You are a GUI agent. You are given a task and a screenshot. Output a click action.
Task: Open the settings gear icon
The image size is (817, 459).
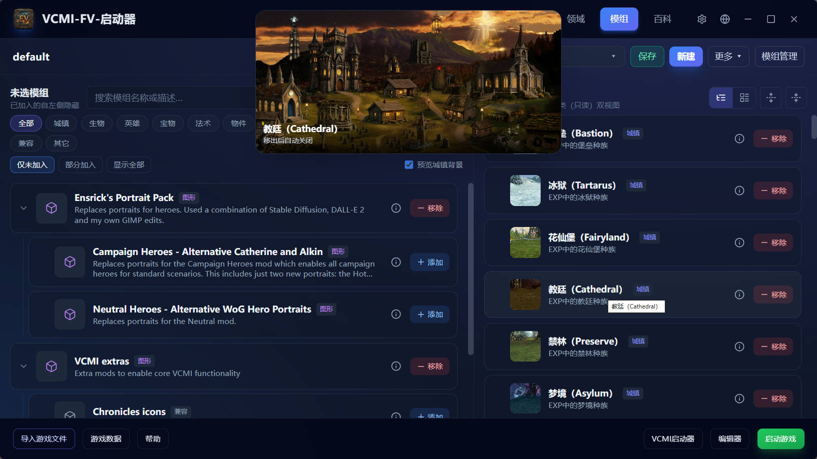click(702, 19)
